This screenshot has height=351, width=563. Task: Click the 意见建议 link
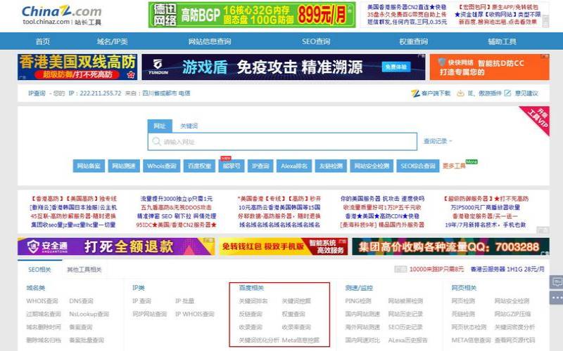click(x=526, y=93)
